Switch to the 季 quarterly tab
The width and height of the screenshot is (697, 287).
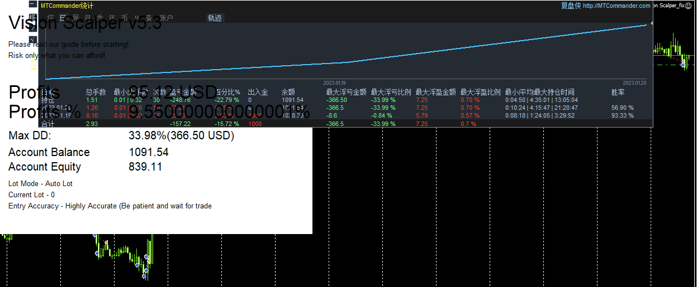tap(100, 18)
